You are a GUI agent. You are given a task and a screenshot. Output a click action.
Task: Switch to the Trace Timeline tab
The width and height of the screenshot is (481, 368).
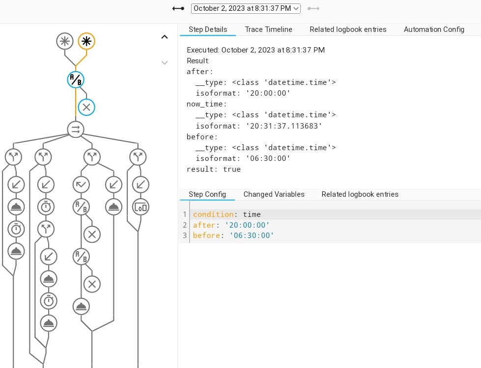point(269,29)
